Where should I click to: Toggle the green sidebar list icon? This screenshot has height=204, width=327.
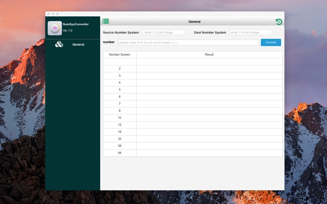pos(105,21)
